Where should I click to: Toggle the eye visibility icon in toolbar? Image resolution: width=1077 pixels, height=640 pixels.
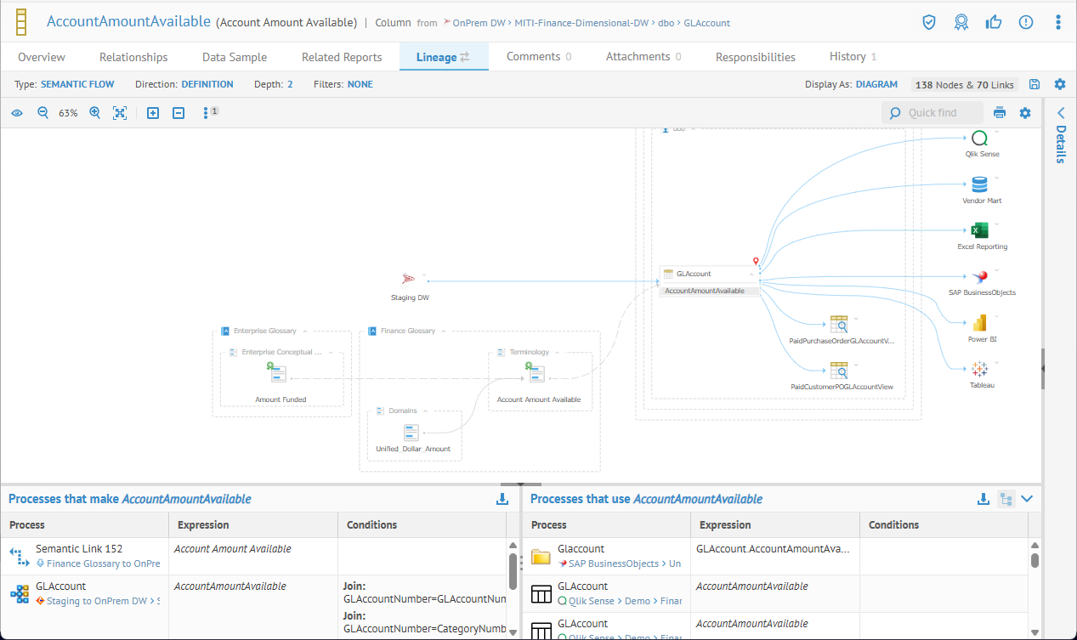(x=17, y=113)
